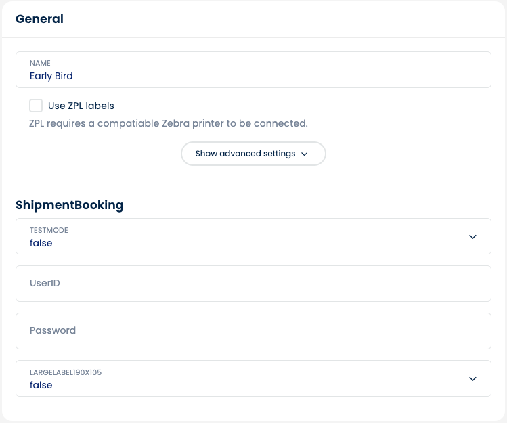Image resolution: width=507 pixels, height=423 pixels.
Task: Click the ZPL Zebra printer helper text
Action: (x=169, y=123)
